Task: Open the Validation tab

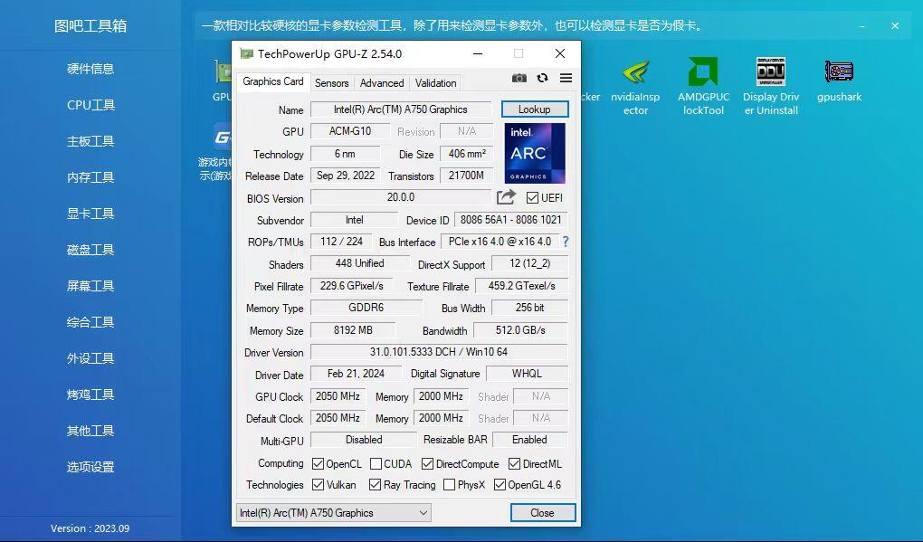Action: (x=435, y=83)
